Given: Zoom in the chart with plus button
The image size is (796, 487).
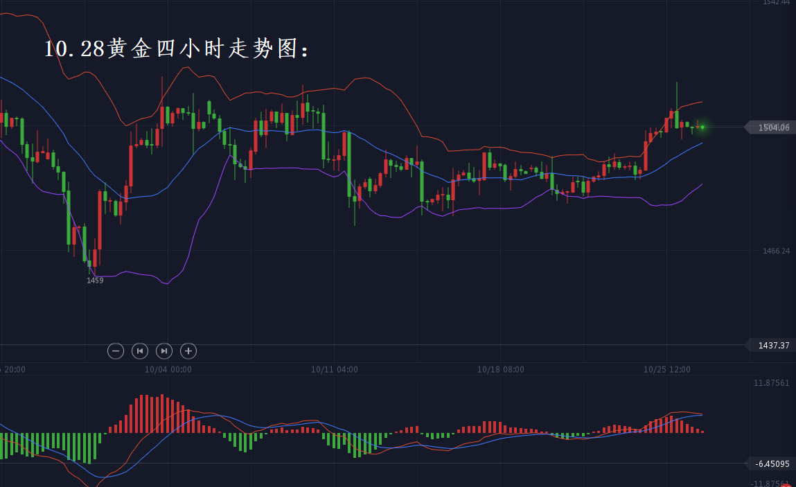Looking at the screenshot, I should 188,351.
